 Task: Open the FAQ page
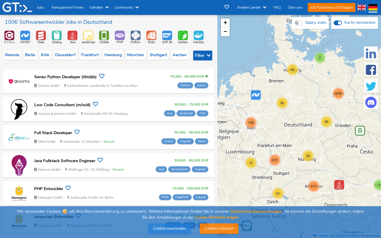pyautogui.click(x=277, y=7)
